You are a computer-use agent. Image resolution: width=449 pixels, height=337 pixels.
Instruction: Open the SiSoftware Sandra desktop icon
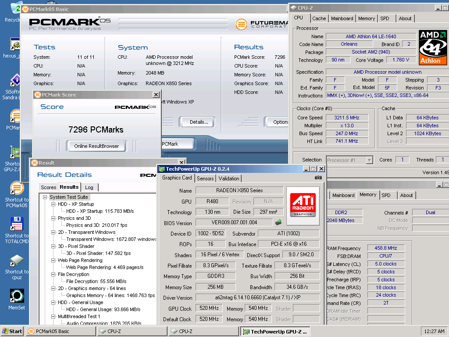click(x=15, y=80)
